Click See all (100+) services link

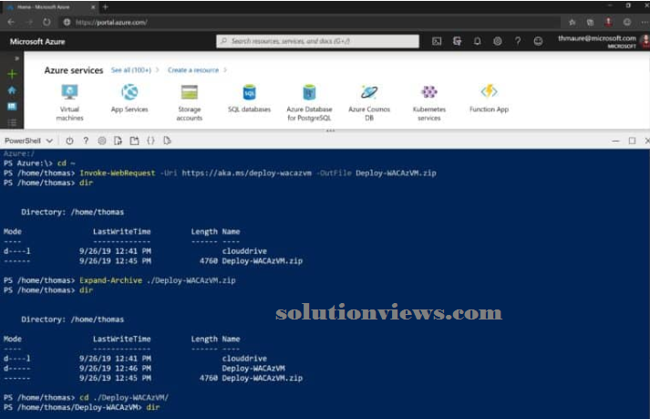131,70
